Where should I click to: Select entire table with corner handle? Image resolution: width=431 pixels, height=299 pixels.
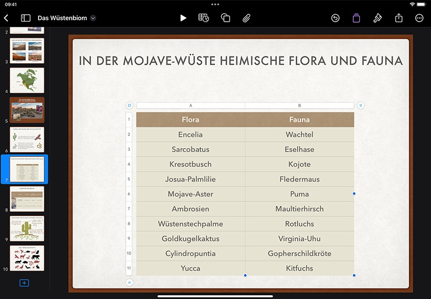pyautogui.click(x=129, y=105)
